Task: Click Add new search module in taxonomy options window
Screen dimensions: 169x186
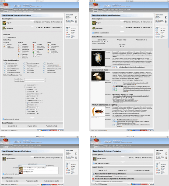Action: pyautogui.click(x=12, y=119)
